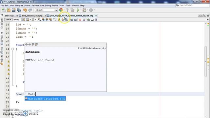Click the Profile Project toolbar icon
Image resolution: width=210 pixels, height=118 pixels.
pos(91,10)
